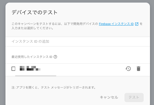Tick the checkbox beside the recent instance ID
The height and width of the screenshot is (105, 154).
[13, 69]
